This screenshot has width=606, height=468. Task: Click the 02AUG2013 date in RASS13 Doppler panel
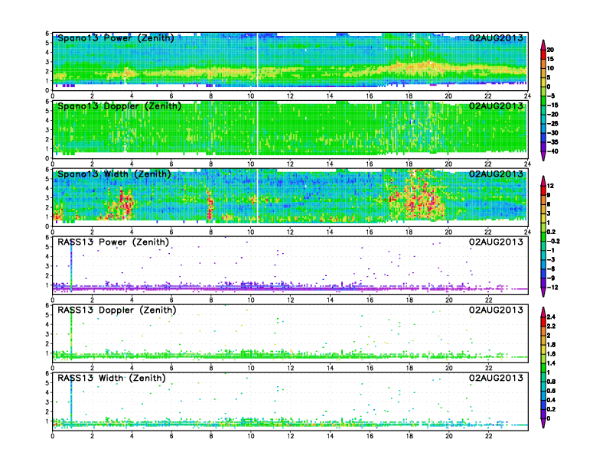tap(496, 310)
